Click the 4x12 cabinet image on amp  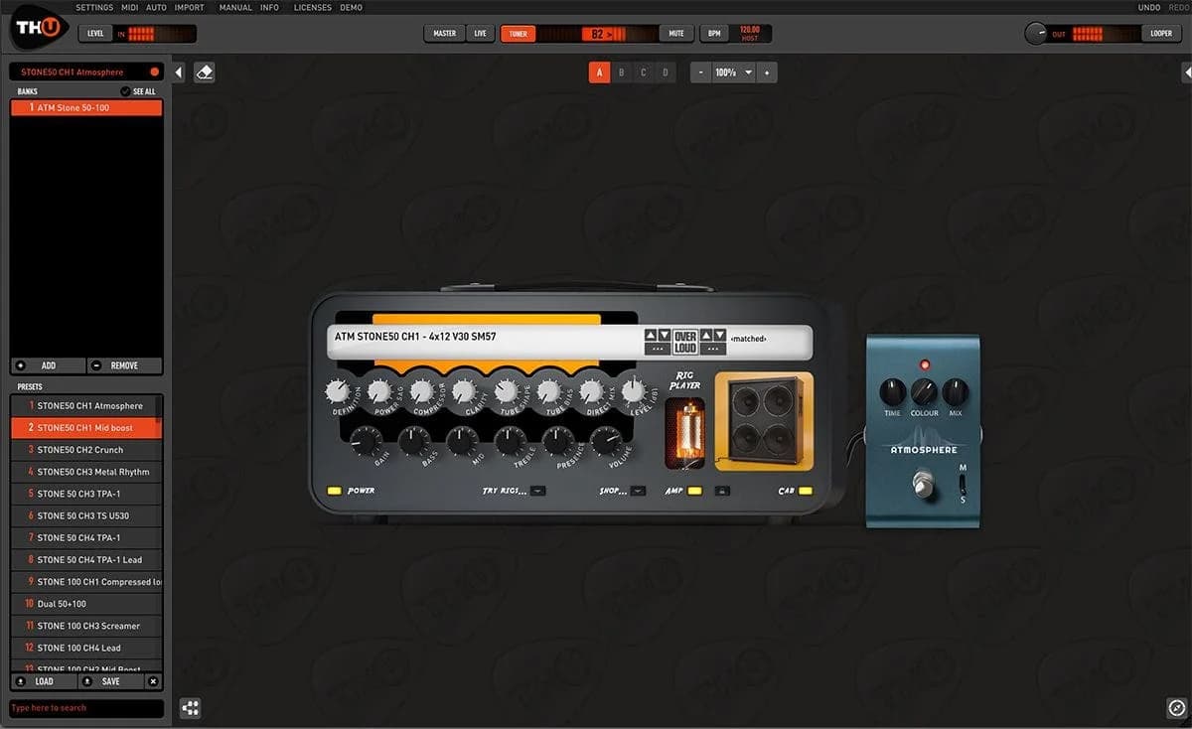coord(763,421)
